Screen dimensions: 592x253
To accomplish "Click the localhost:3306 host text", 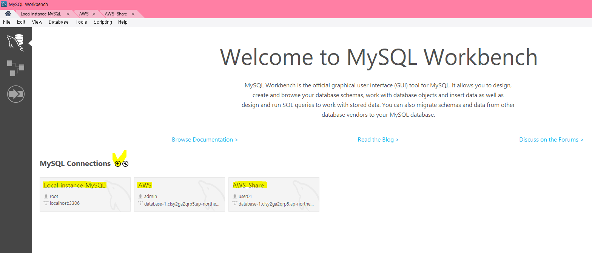I will [65, 203].
